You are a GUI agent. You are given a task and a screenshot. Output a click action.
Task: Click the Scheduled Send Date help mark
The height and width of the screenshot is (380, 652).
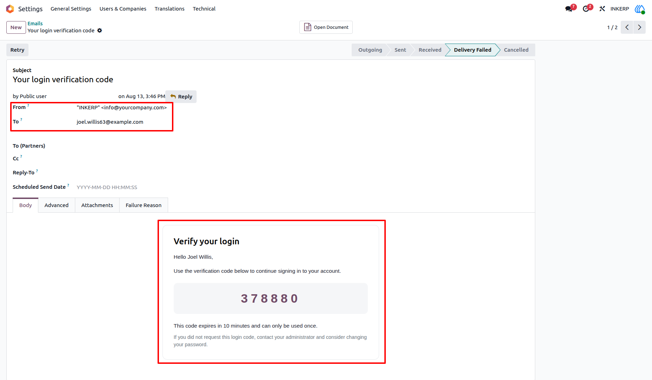(68, 185)
